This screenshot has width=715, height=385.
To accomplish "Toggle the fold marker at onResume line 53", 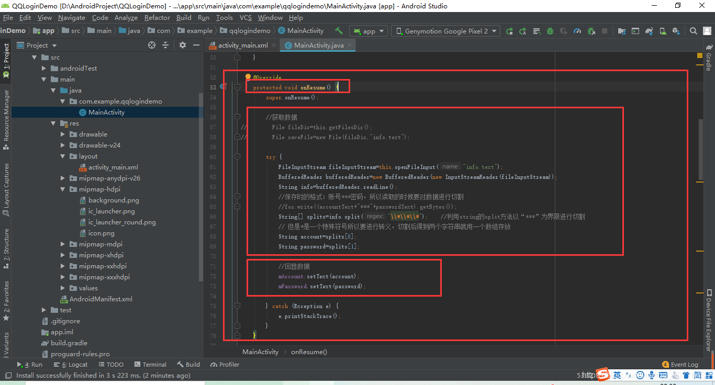I will [x=238, y=87].
